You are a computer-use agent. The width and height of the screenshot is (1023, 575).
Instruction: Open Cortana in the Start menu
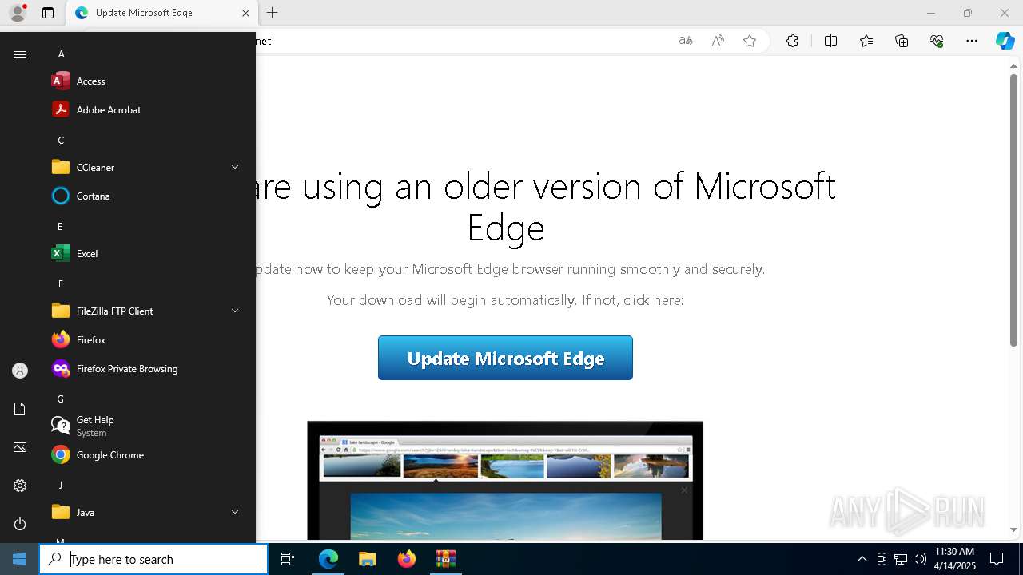click(x=149, y=196)
